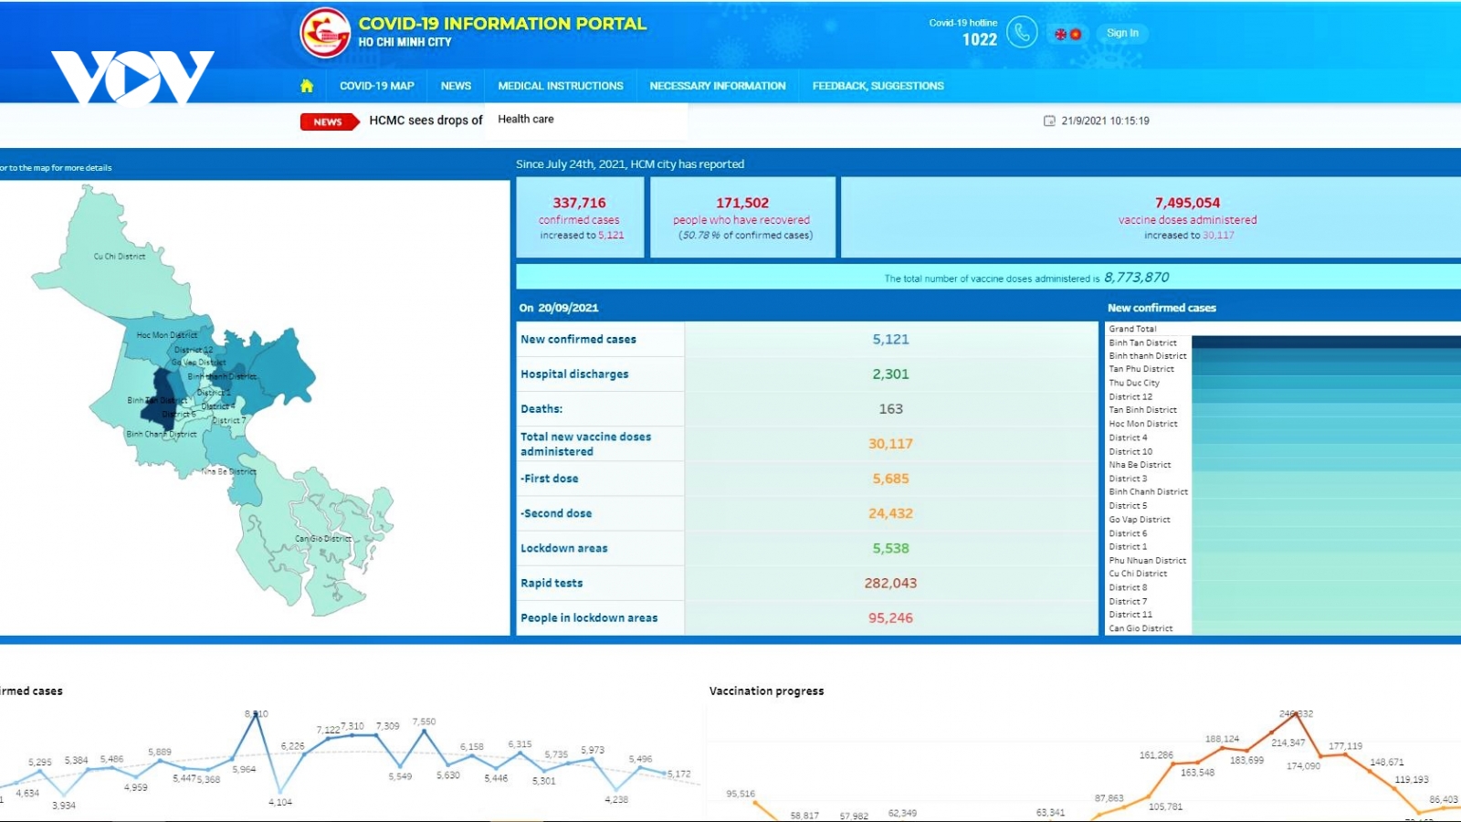Click the Deaths value 163
This screenshot has height=822, width=1461.
coord(890,408)
